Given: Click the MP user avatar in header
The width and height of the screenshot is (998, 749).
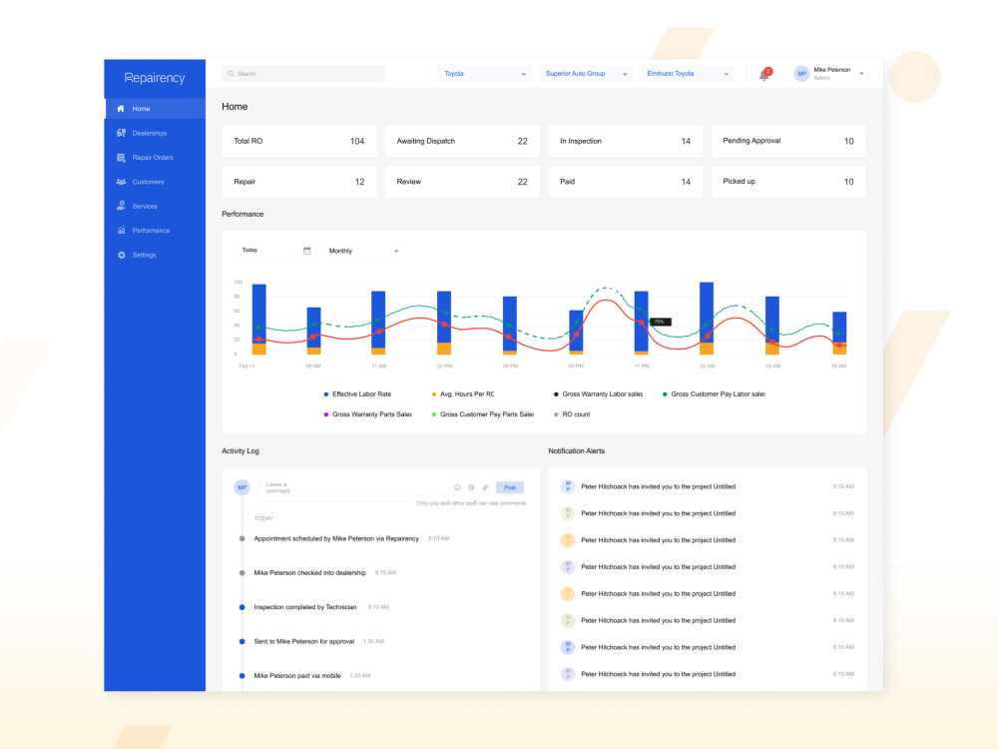Looking at the screenshot, I should 802,74.
